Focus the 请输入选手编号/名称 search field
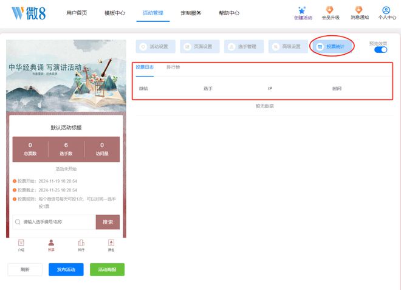 point(54,222)
